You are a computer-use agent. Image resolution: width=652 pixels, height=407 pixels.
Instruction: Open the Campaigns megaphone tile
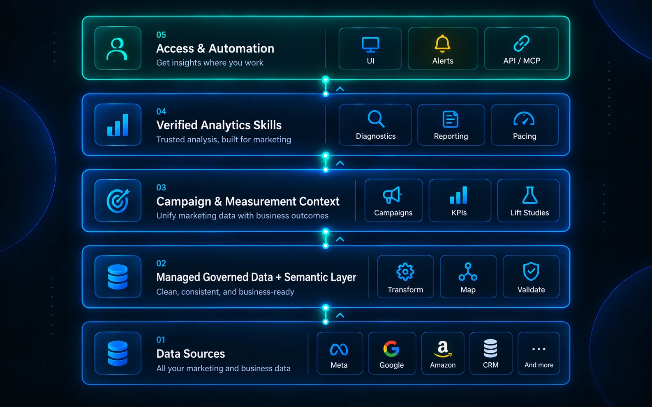point(393,201)
